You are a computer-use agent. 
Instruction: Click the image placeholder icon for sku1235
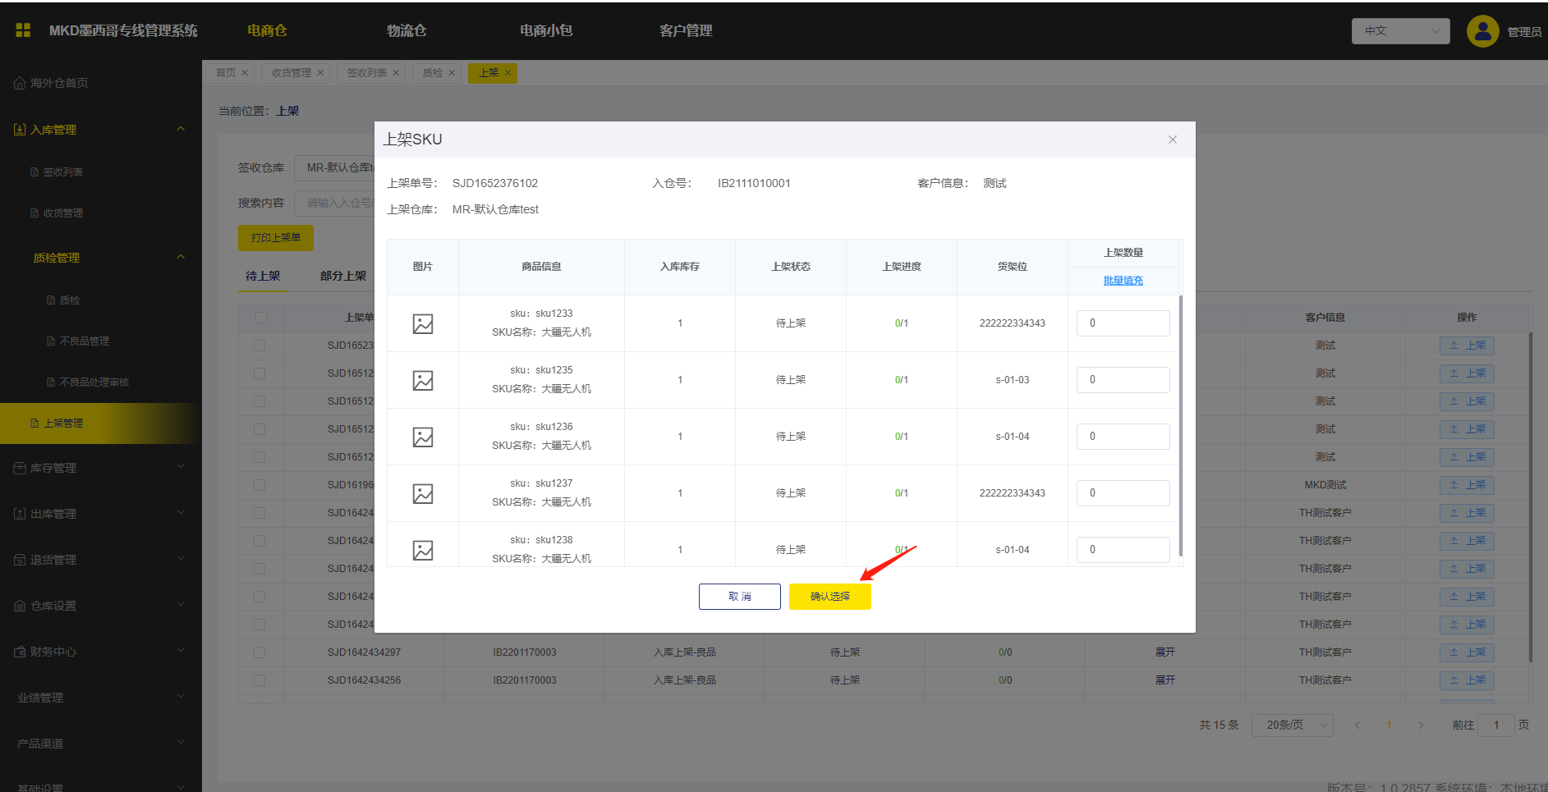(x=423, y=381)
